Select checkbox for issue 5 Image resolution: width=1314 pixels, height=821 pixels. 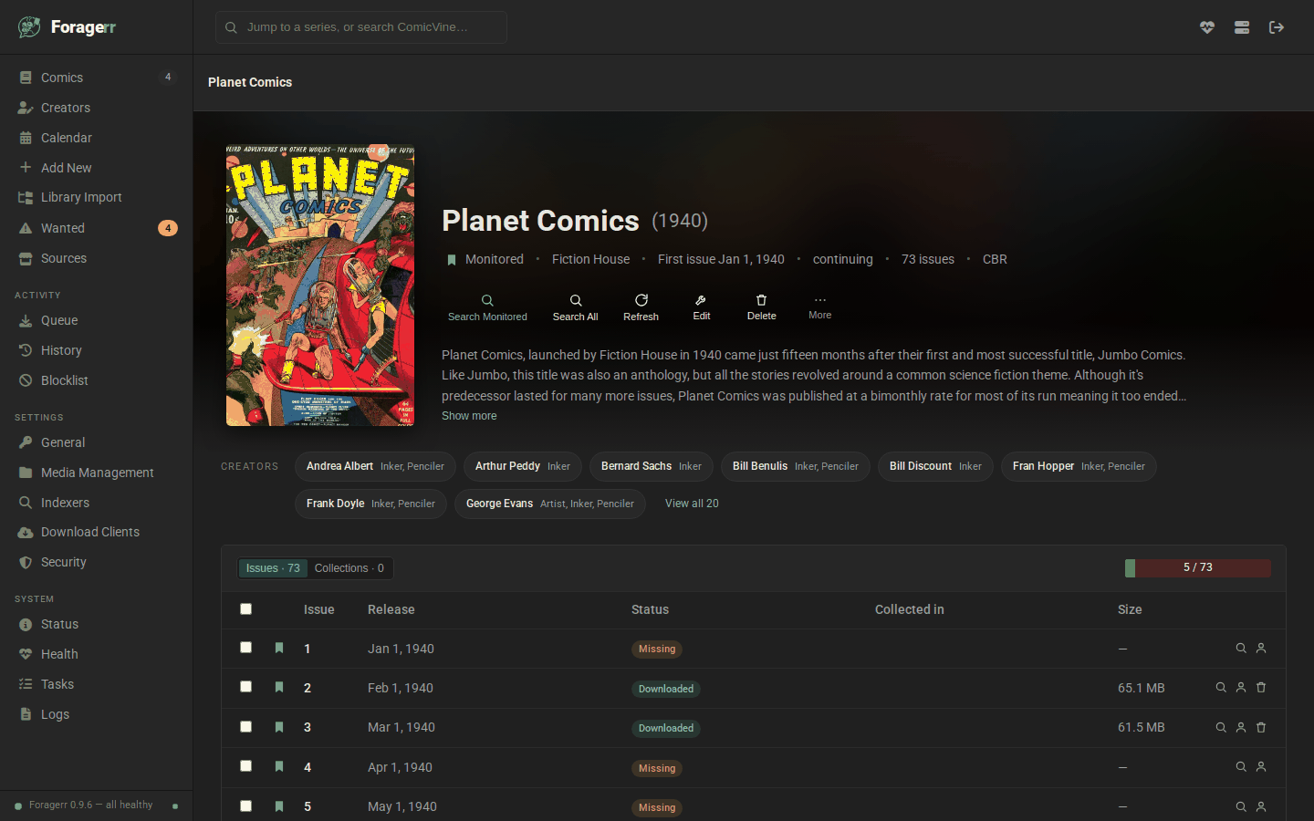click(245, 805)
